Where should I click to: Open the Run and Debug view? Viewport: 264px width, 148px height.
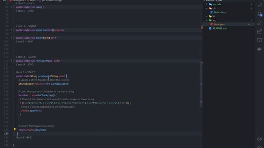tap(259, 23)
